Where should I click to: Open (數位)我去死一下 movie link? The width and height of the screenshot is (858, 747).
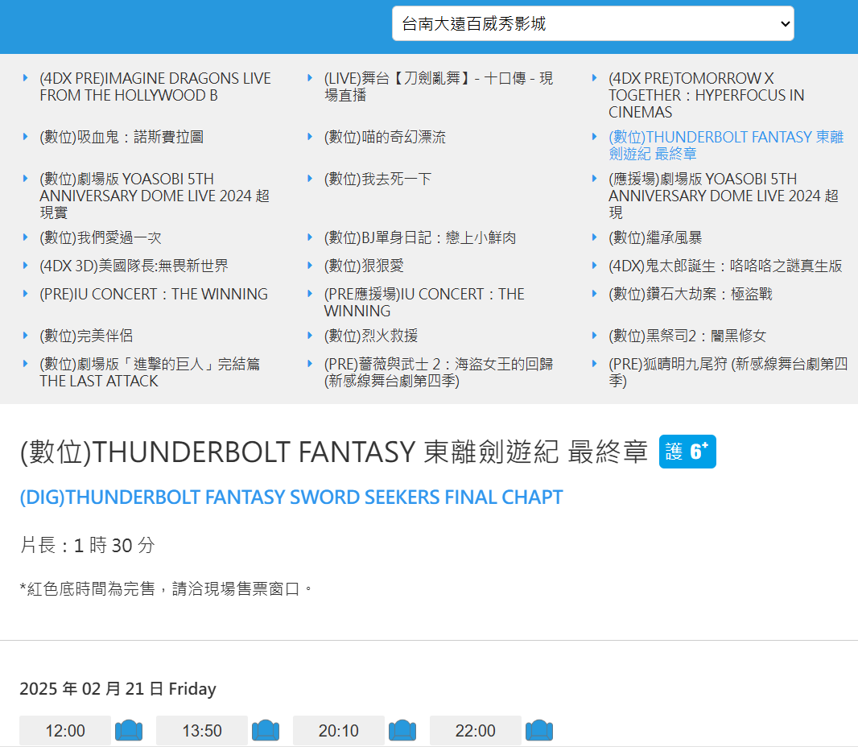click(377, 179)
